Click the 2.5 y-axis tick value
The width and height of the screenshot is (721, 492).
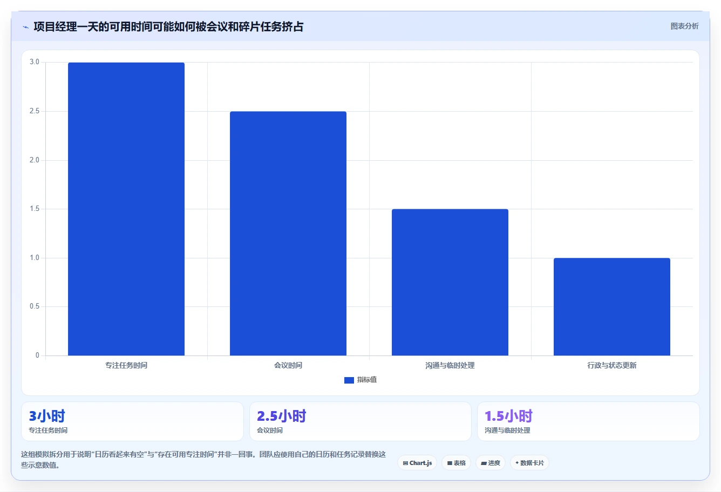coord(35,111)
